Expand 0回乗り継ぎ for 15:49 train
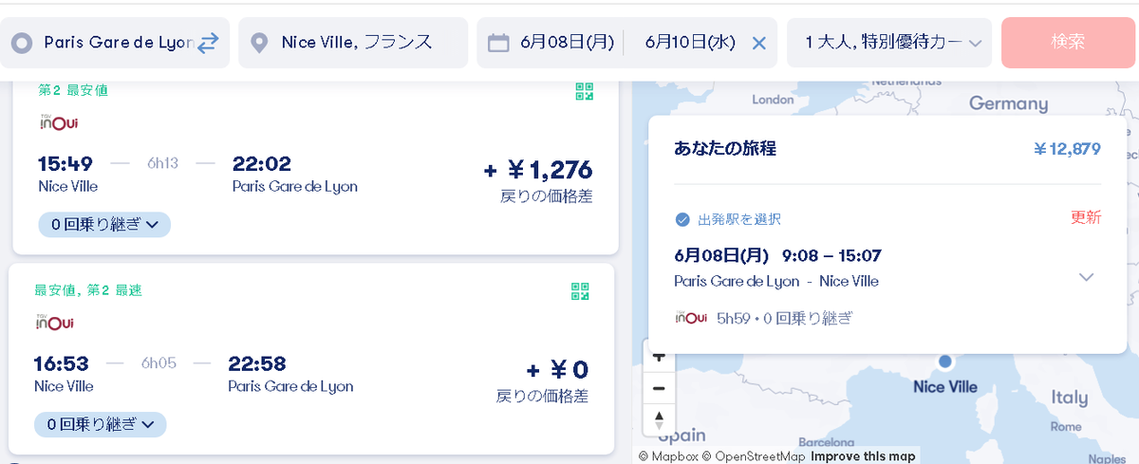The width and height of the screenshot is (1139, 464). coord(104,224)
